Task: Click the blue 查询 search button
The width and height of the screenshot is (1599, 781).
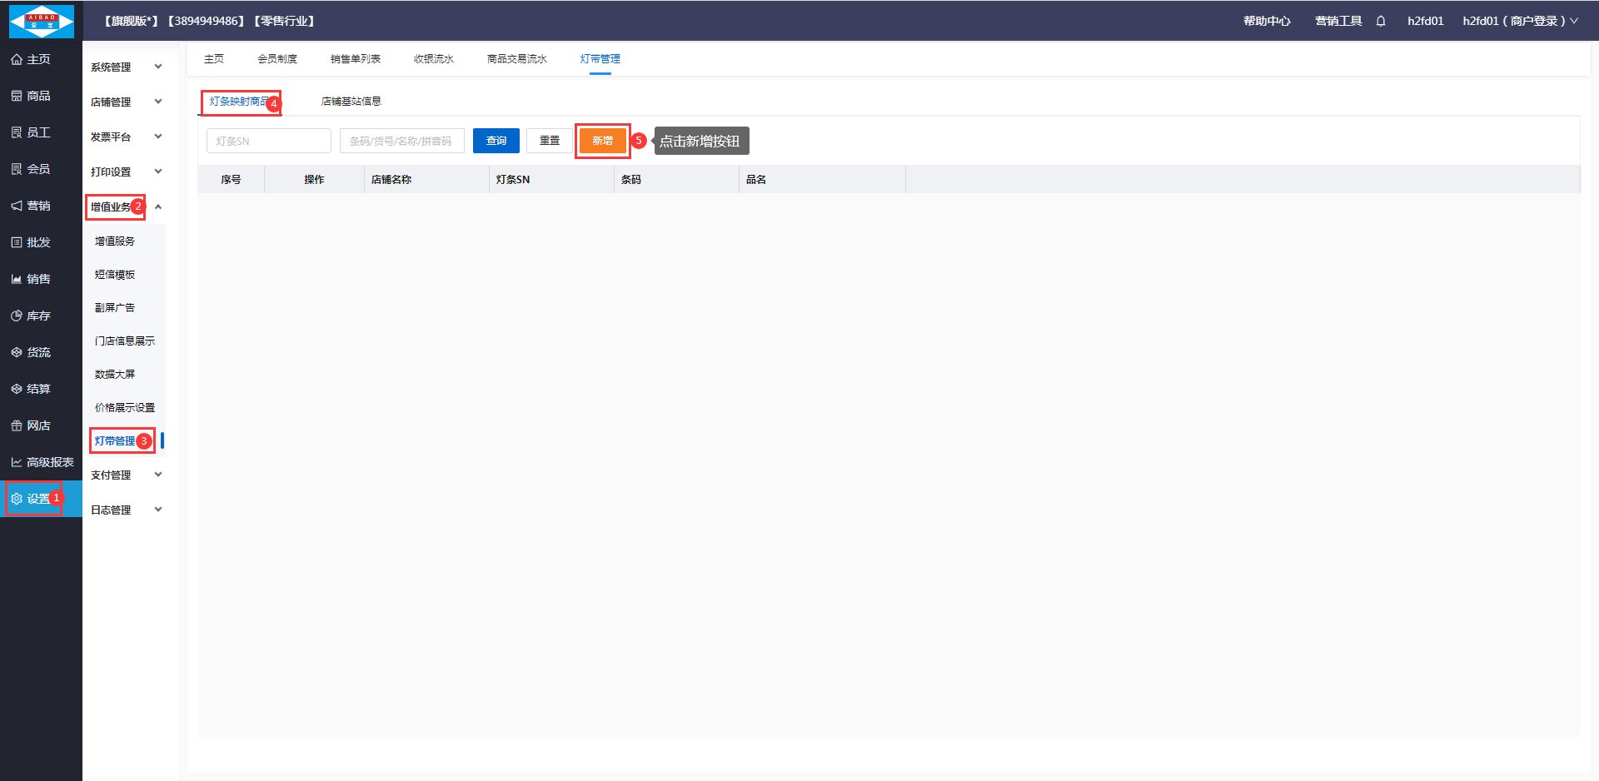Action: point(496,141)
